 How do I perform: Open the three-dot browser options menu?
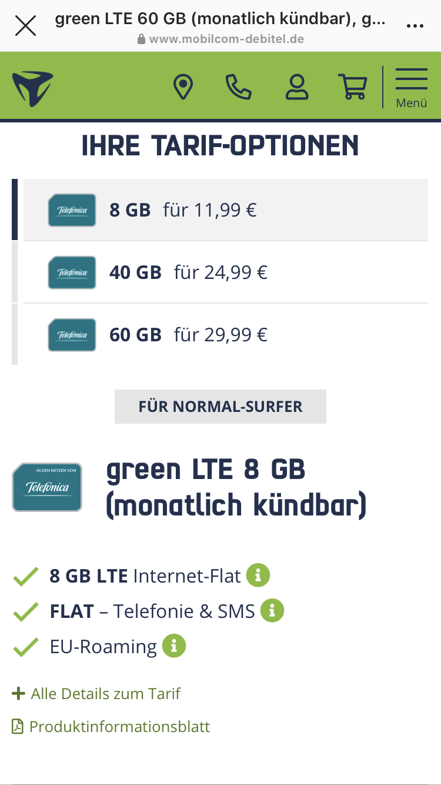(x=415, y=26)
